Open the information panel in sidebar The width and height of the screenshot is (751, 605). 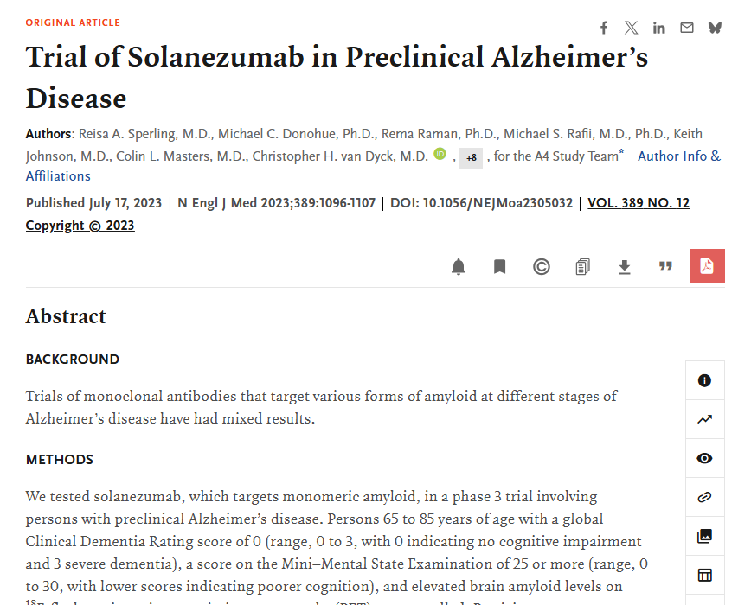point(704,380)
